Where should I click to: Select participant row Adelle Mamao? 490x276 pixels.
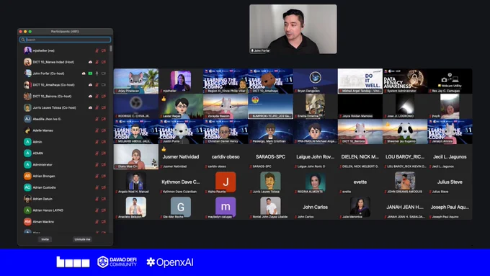point(65,130)
